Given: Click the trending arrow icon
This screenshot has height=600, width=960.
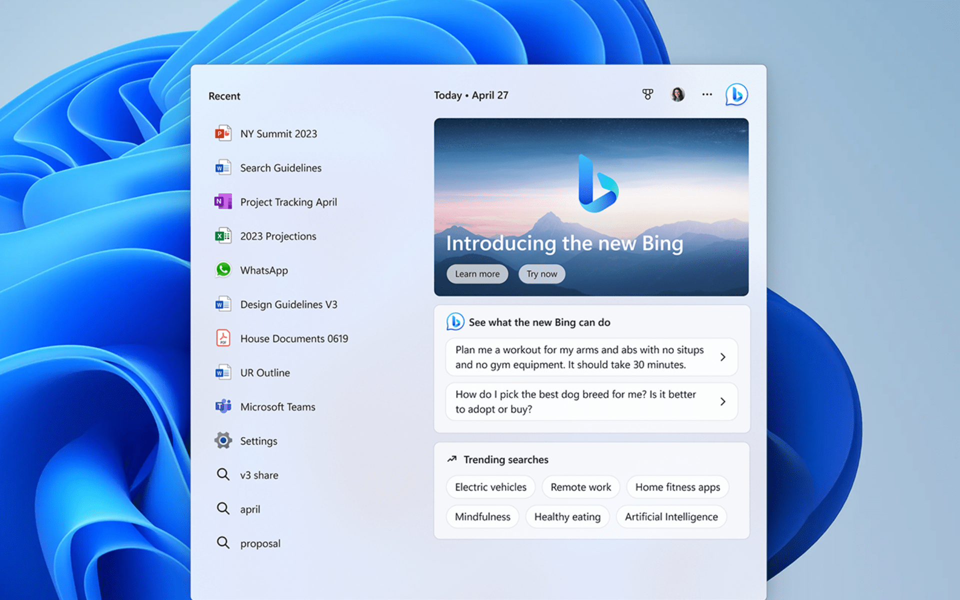Looking at the screenshot, I should click(x=452, y=458).
